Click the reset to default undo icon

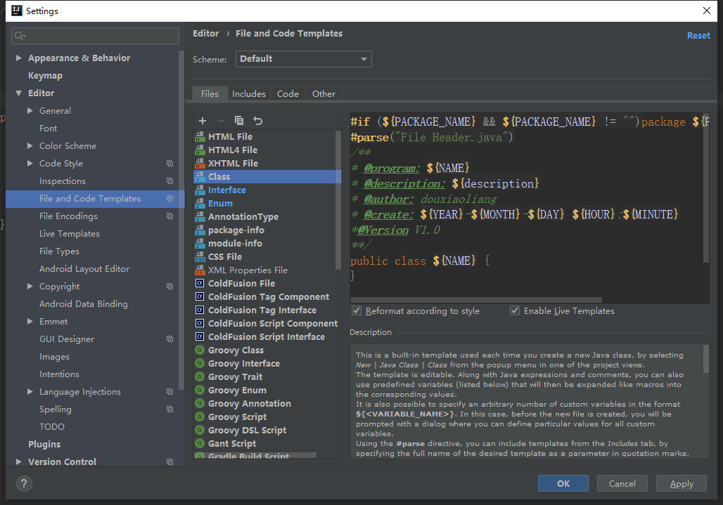tap(257, 121)
